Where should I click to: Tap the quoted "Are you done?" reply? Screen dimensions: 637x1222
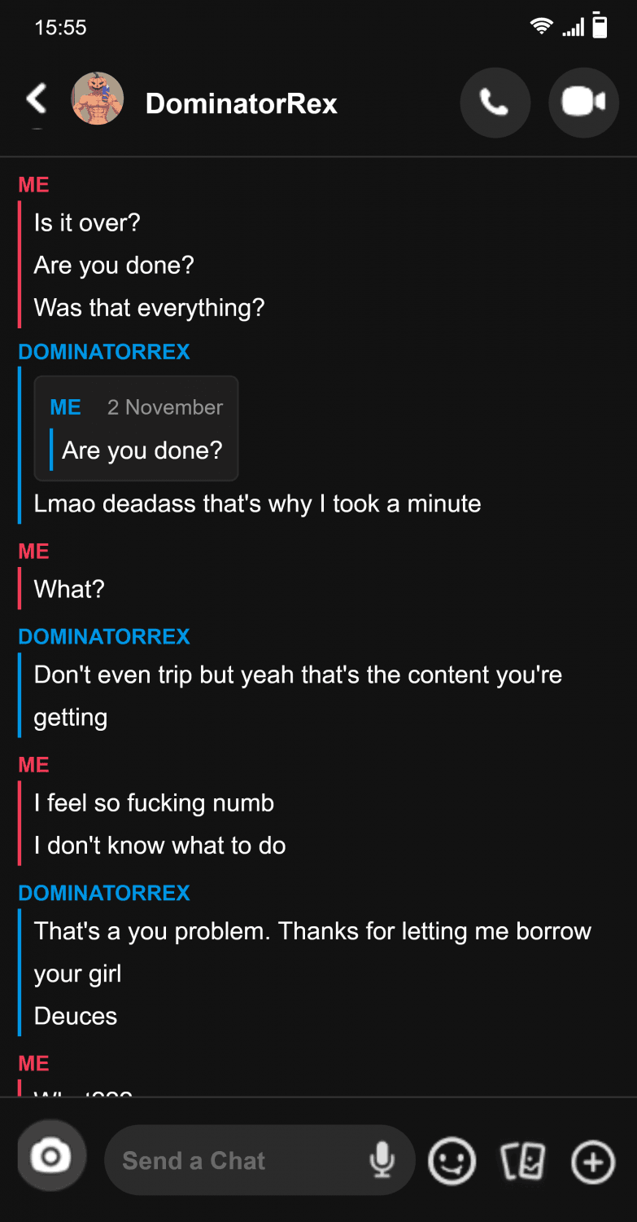[x=137, y=429]
